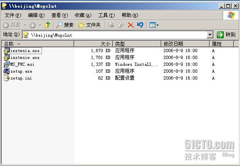Viewport: 240px width, 166px height.
Task: Click the Move To toolbar icon
Action: coord(111,25)
